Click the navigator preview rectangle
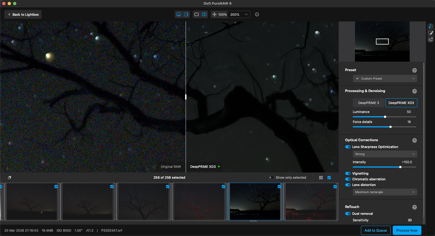The width and height of the screenshot is (435, 236). (382, 42)
